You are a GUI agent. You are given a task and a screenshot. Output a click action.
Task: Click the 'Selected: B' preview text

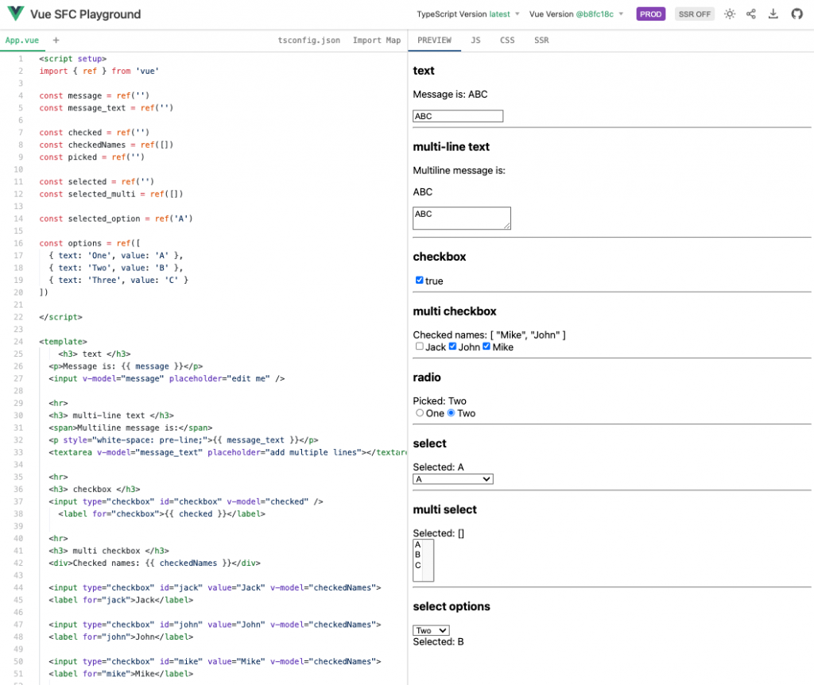pos(438,642)
